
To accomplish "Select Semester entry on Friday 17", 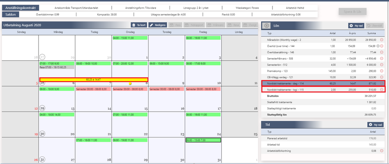I will click(x=203, y=89).
